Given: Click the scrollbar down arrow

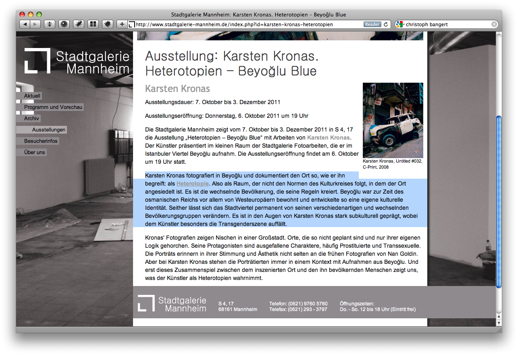Looking at the screenshot, I should [x=499, y=322].
